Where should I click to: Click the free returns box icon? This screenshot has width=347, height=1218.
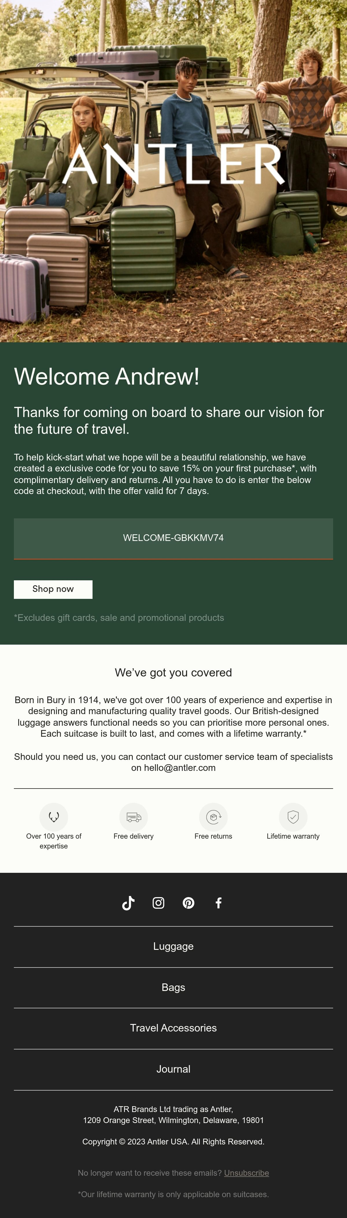coord(213,817)
